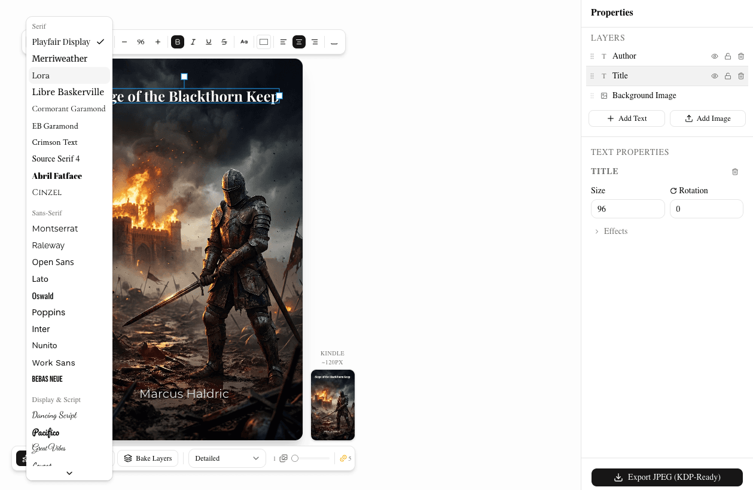
Task: Open the Detailed quality dropdown
Action: 227,458
